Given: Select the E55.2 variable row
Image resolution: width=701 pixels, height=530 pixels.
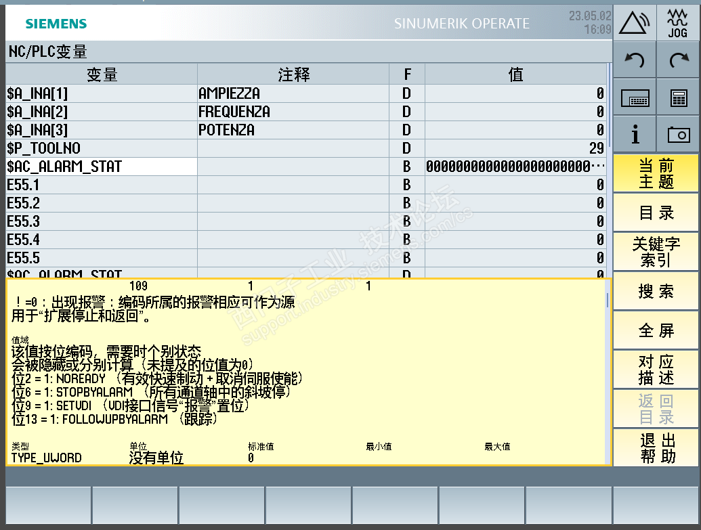Looking at the screenshot, I should [x=306, y=203].
